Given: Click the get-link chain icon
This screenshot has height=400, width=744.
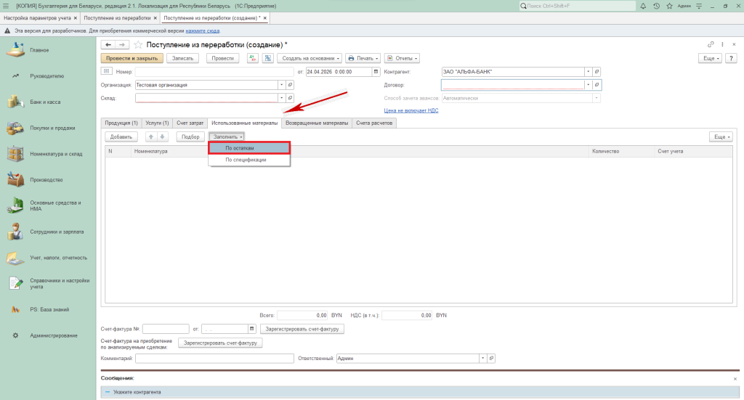Looking at the screenshot, I should 711,45.
